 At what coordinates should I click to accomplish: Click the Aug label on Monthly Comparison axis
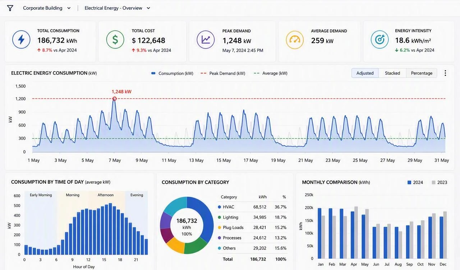click(x=398, y=264)
